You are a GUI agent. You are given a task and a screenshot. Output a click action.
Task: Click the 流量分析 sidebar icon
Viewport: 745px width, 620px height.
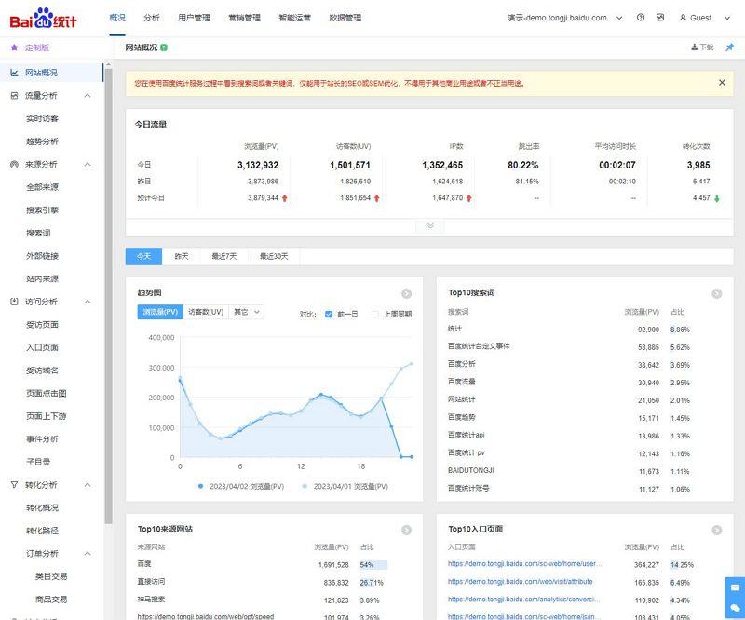click(x=15, y=96)
